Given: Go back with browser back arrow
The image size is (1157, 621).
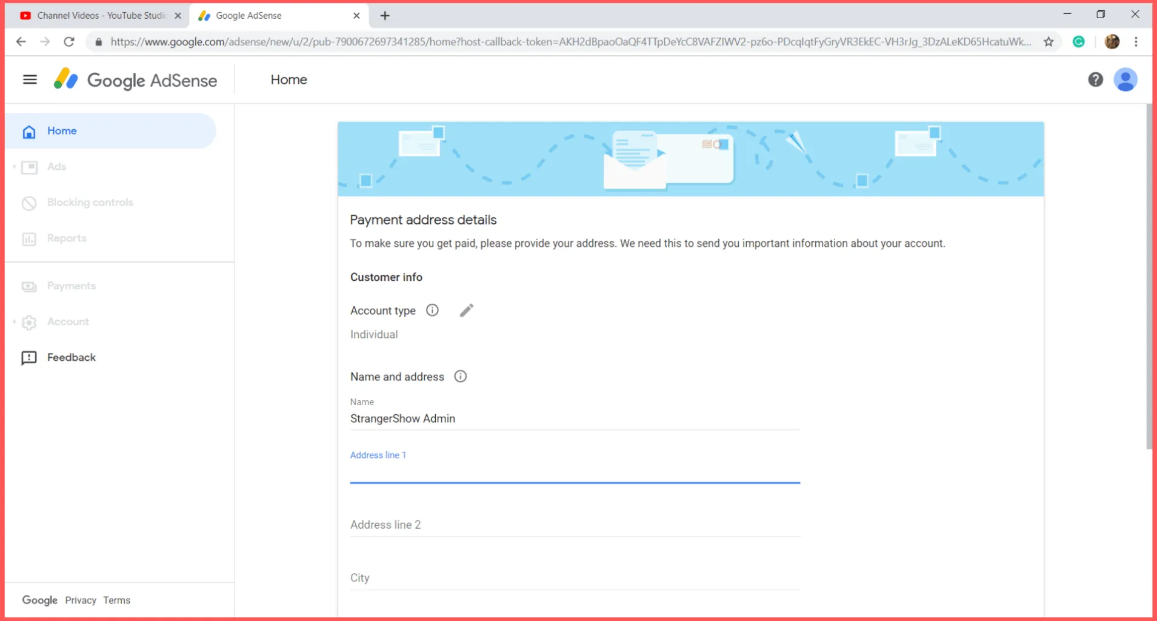Looking at the screenshot, I should tap(21, 42).
